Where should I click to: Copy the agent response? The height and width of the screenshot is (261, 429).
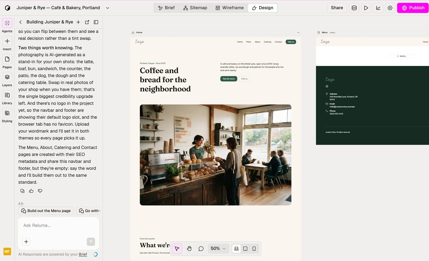click(x=23, y=191)
